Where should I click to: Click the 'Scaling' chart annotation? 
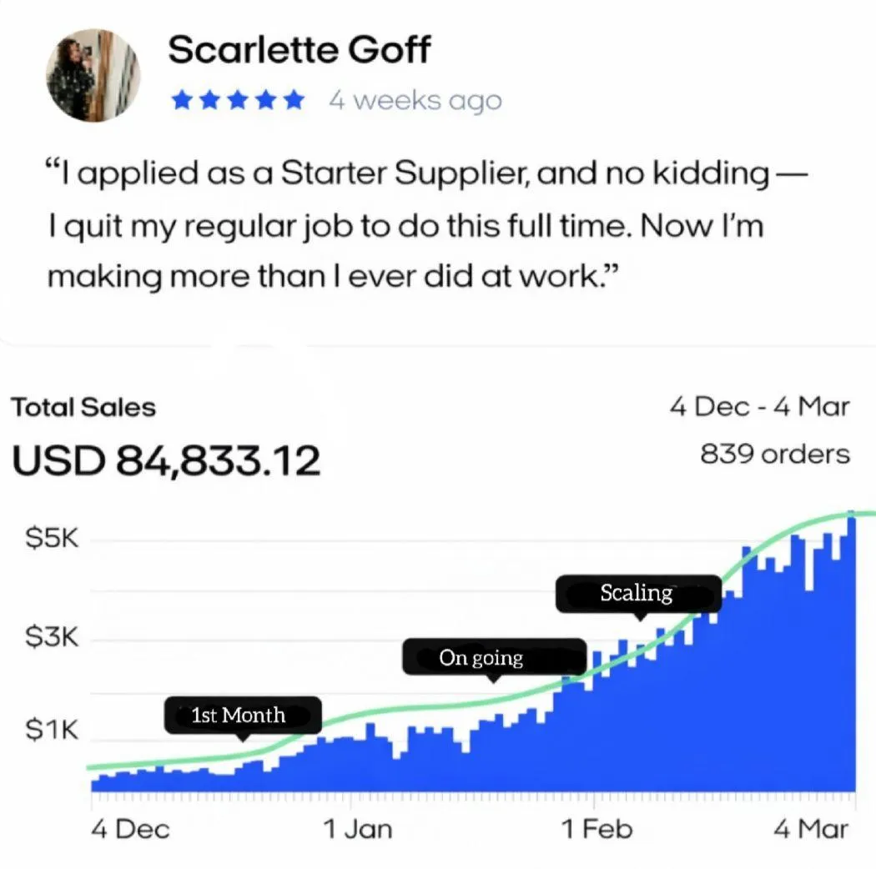point(637,594)
